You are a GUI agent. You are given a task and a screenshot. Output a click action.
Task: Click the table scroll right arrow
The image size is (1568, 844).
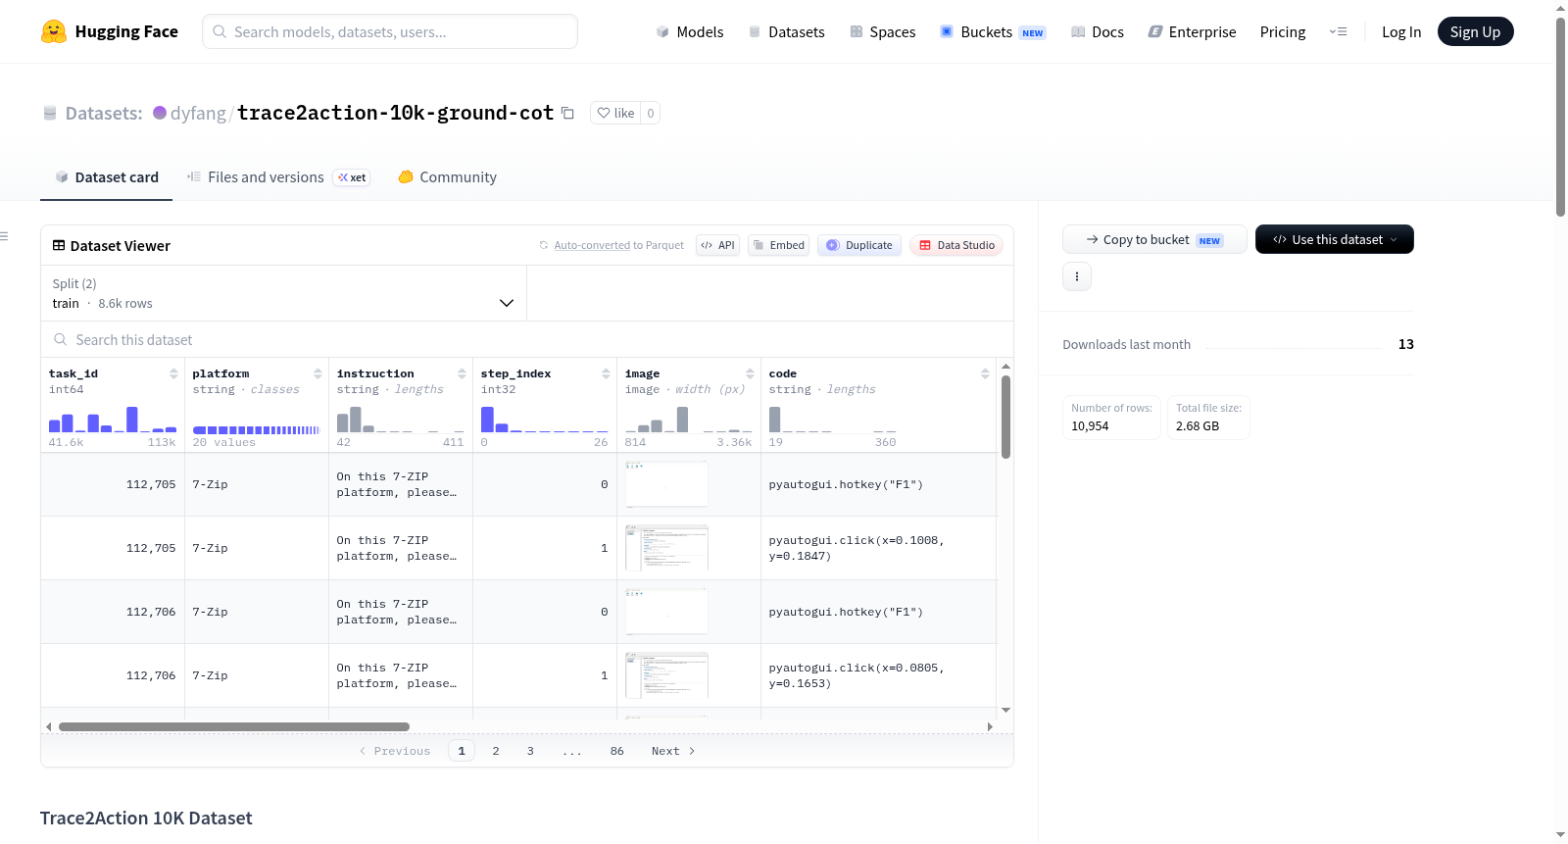tap(990, 726)
